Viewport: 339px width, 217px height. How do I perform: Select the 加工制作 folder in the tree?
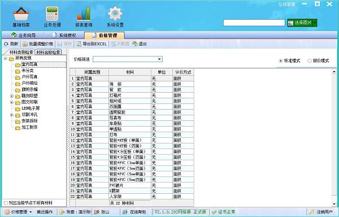point(29,127)
